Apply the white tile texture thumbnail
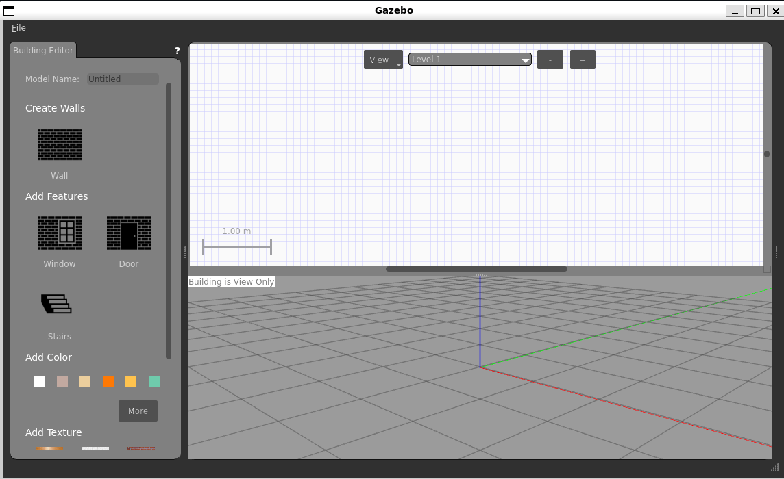Screen dimensions: 784x479 pyautogui.click(x=95, y=448)
